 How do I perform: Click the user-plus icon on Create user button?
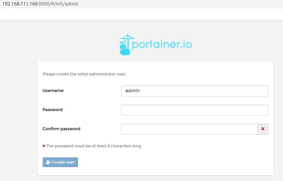49,162
